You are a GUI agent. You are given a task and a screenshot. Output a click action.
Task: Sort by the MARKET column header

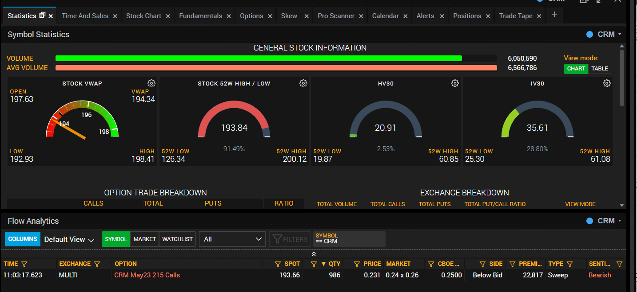coord(398,264)
